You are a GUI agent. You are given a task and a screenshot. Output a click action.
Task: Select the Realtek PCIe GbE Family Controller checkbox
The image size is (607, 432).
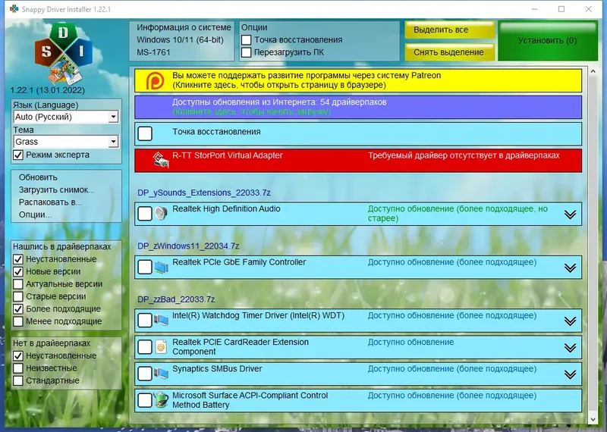(145, 267)
